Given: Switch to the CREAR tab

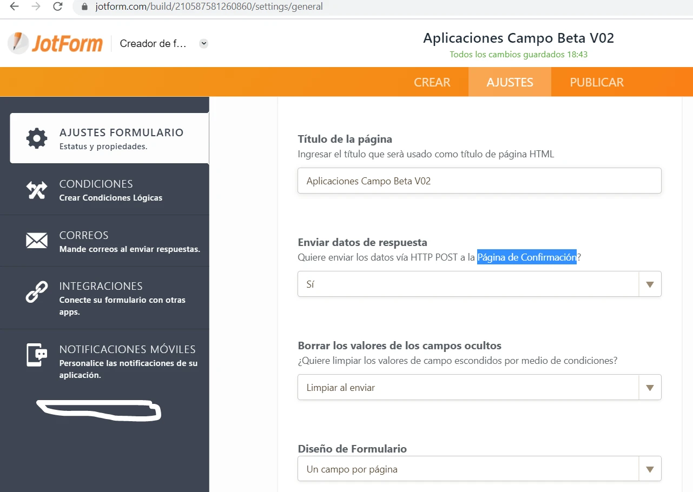Looking at the screenshot, I should (432, 82).
